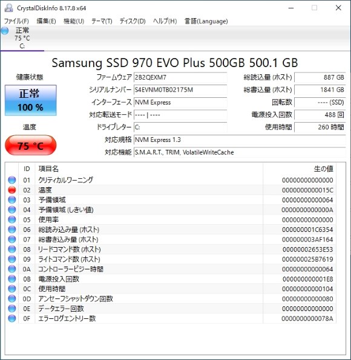Click the status dot for 使用率 row

pyautogui.click(x=12, y=219)
